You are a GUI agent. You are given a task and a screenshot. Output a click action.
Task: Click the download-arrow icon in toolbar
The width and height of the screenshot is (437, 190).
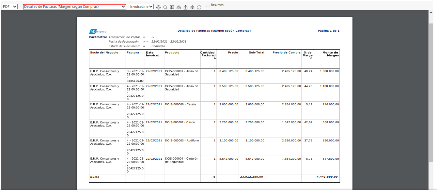coord(192,7)
